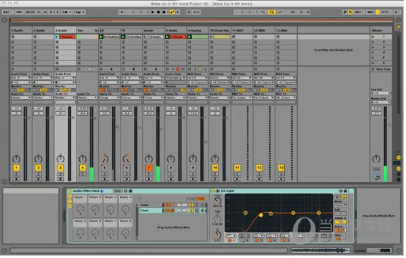Select the Center track header
Screen dimensions: 406x258
click(154, 30)
